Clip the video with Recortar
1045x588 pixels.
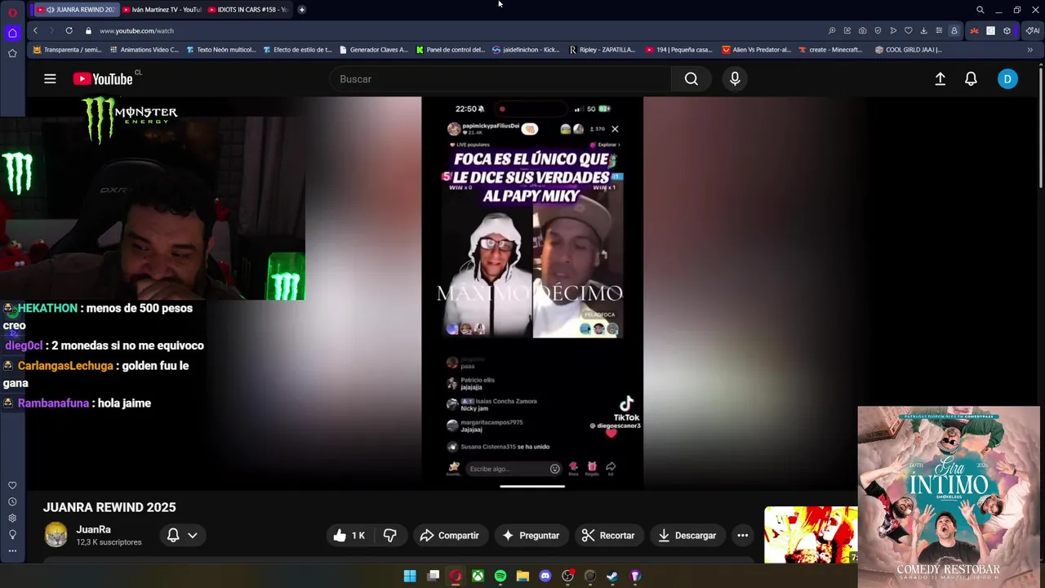tap(608, 536)
